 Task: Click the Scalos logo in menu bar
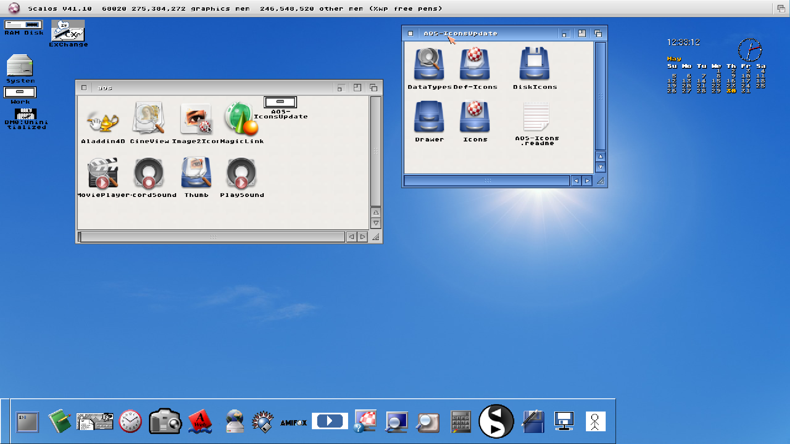tap(14, 8)
